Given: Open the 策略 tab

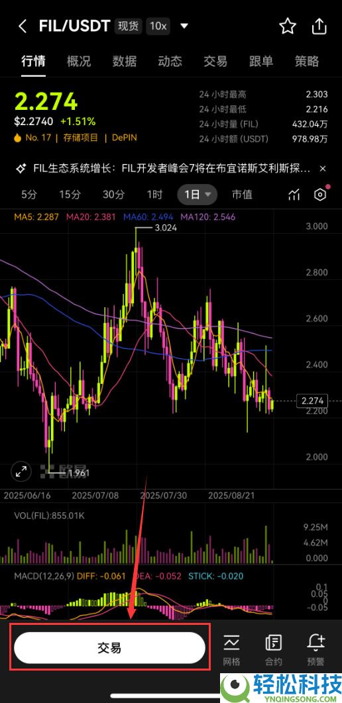Looking at the screenshot, I should point(307,61).
